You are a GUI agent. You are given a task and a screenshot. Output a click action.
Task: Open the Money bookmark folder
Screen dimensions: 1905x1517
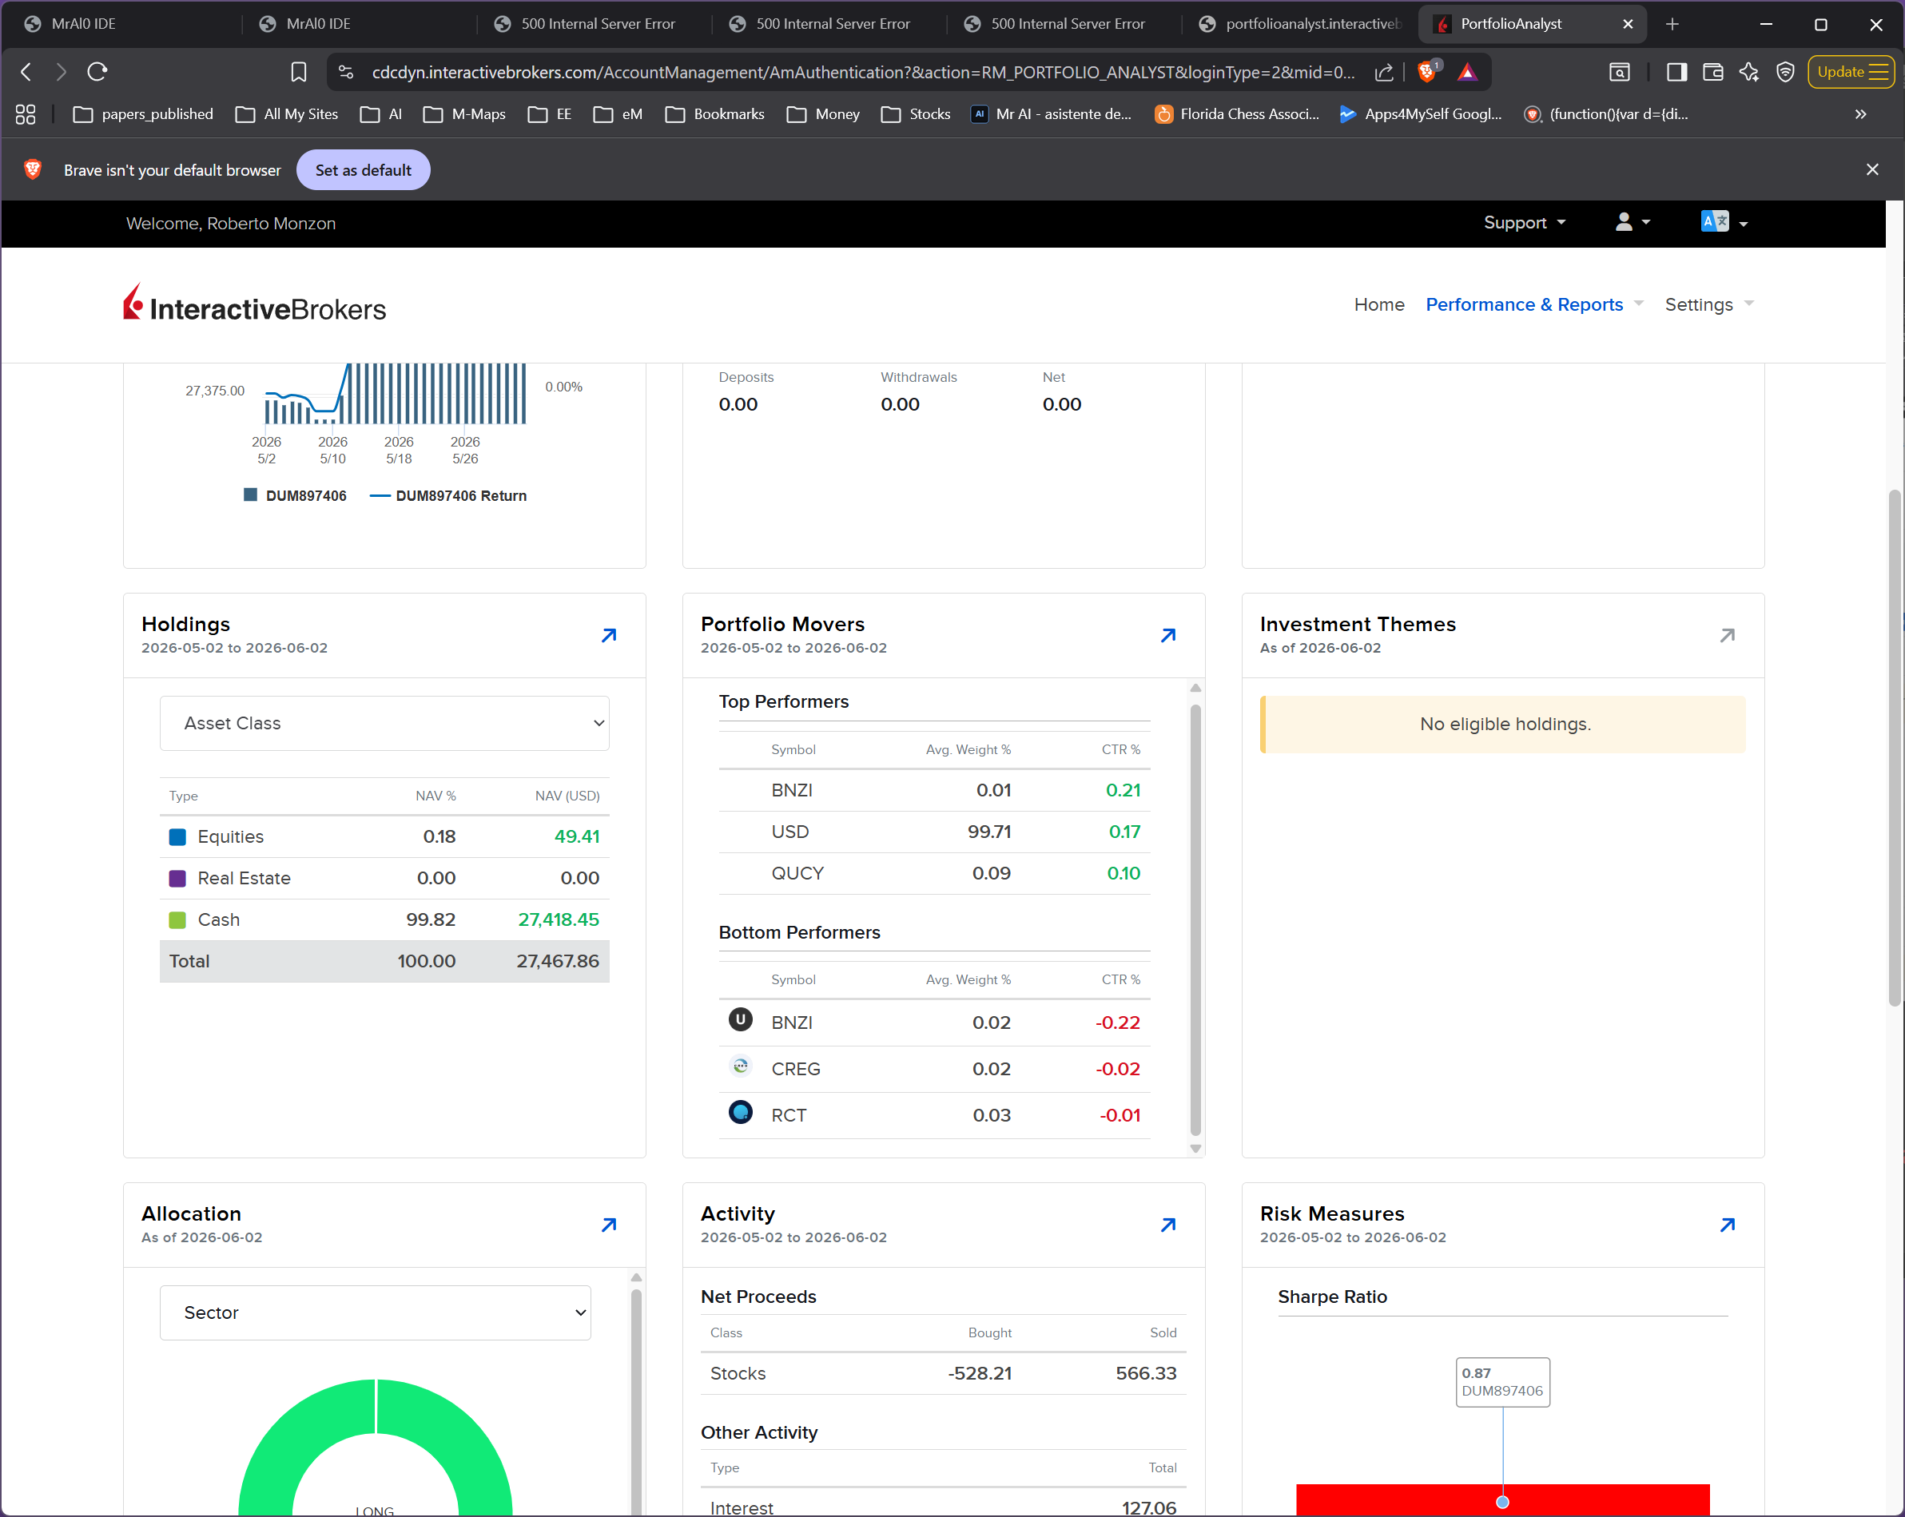click(822, 114)
